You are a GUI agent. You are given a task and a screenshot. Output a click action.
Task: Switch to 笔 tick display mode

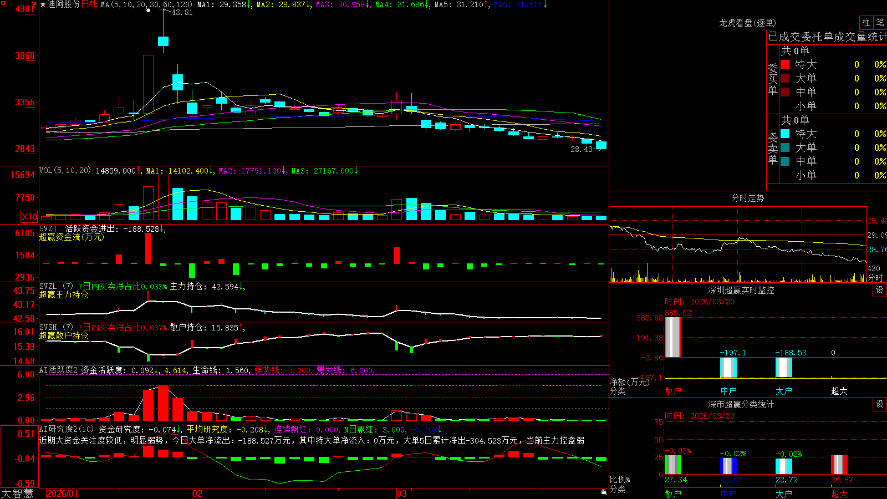pyautogui.click(x=880, y=22)
